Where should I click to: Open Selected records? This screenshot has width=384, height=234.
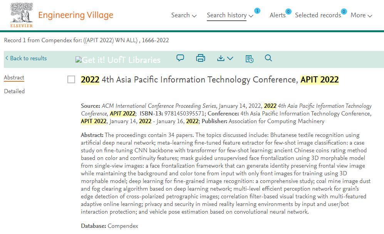click(x=318, y=15)
